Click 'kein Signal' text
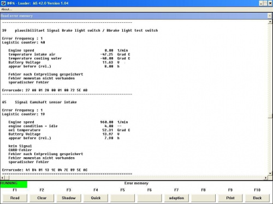This screenshot has width=273, height=204. pyautogui.click(x=20, y=146)
